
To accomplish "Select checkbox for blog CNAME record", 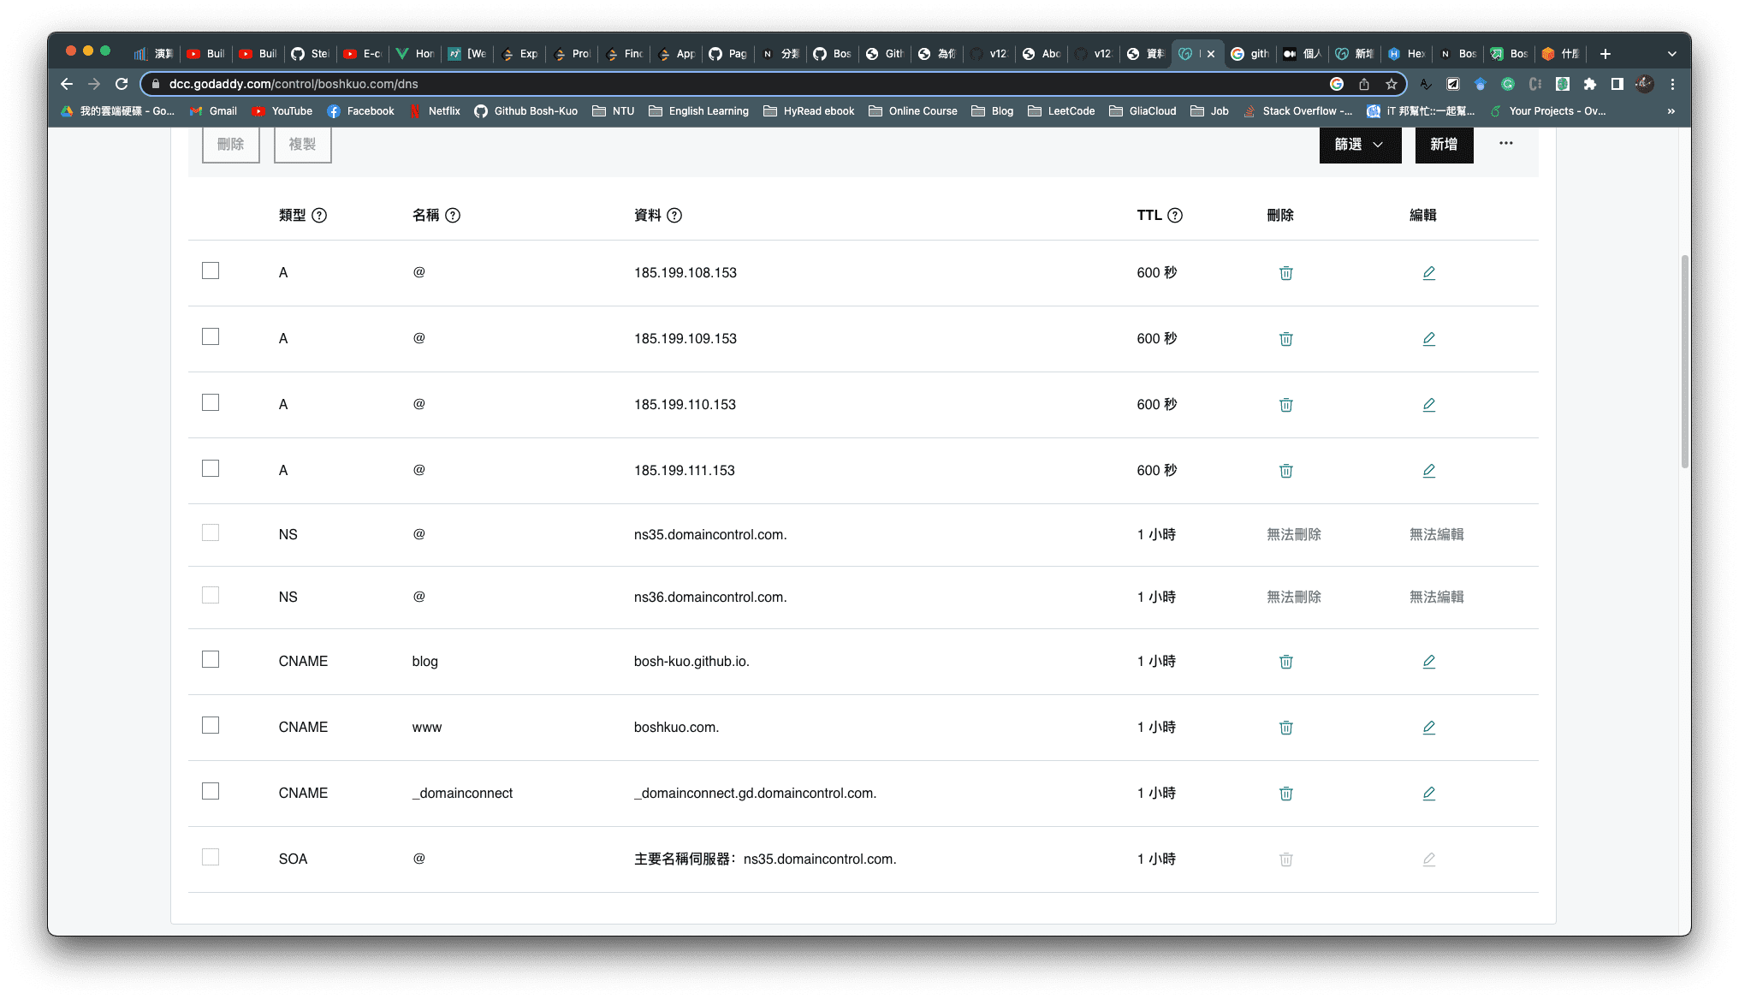I will coord(211,659).
